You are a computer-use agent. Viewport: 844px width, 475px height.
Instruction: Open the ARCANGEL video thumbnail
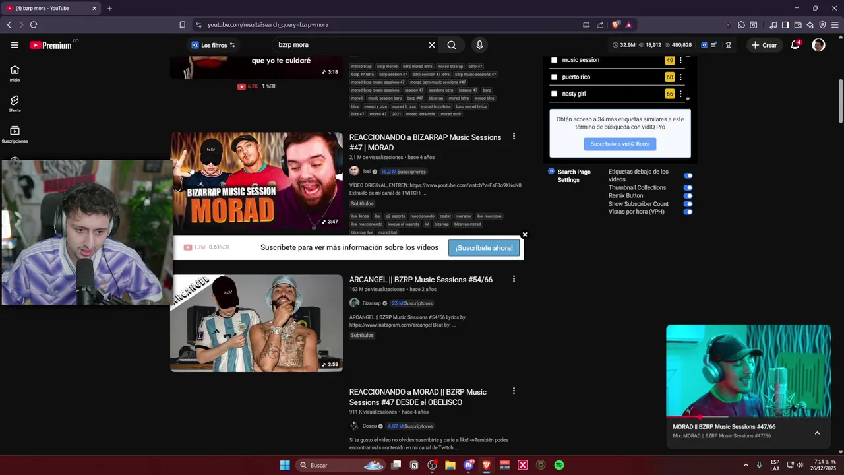(256, 323)
